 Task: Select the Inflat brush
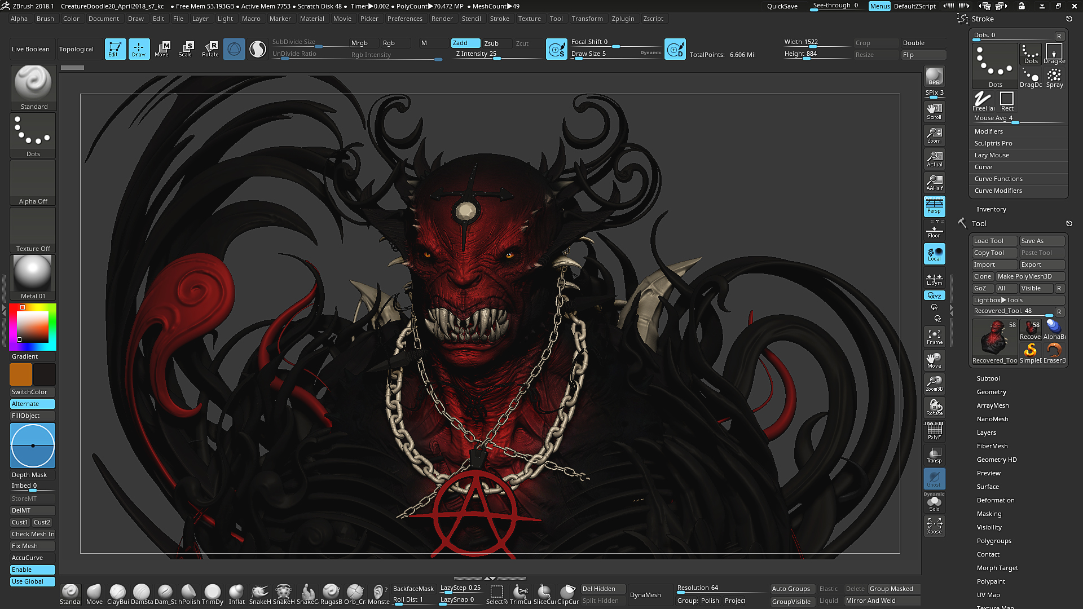pyautogui.click(x=236, y=595)
